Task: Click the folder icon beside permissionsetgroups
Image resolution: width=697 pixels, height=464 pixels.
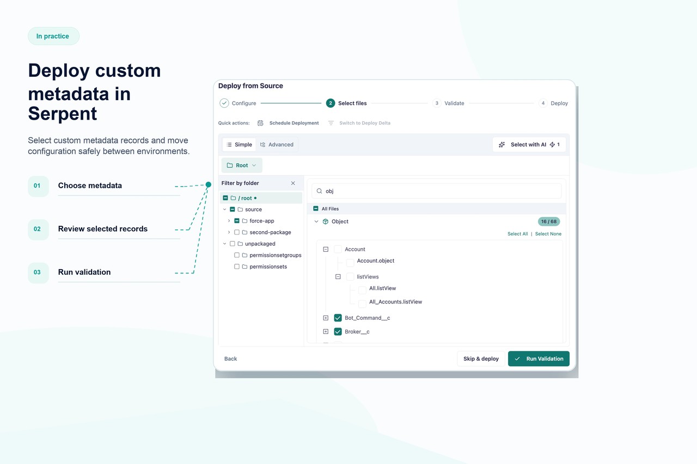Action: [x=244, y=255]
